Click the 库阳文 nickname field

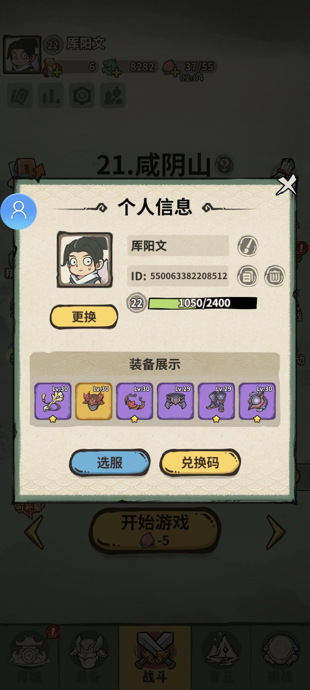pyautogui.click(x=178, y=246)
